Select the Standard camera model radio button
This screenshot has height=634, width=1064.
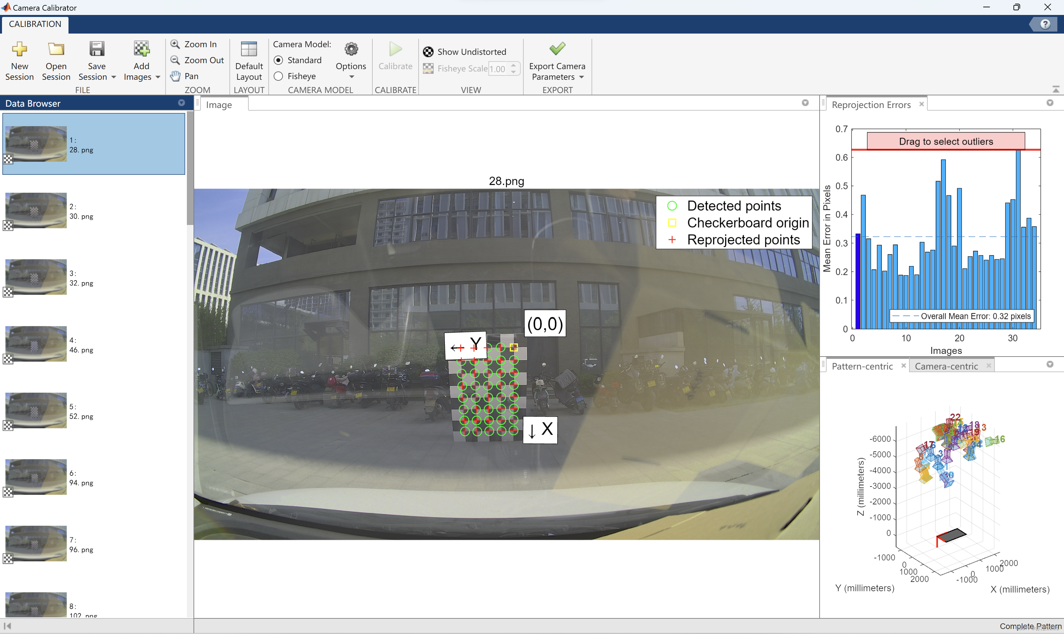pyautogui.click(x=278, y=60)
